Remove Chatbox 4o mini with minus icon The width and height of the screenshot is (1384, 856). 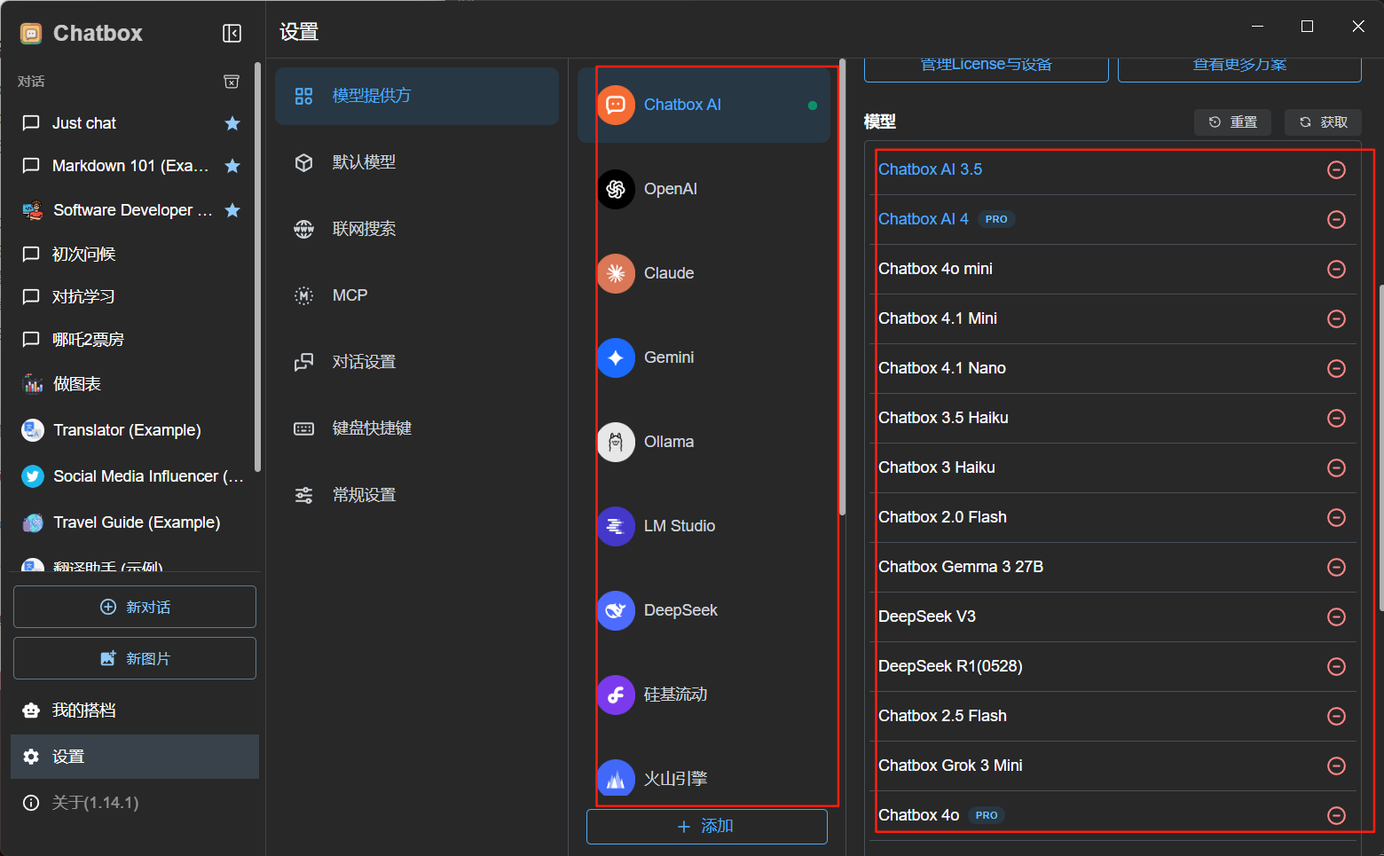[x=1336, y=269]
